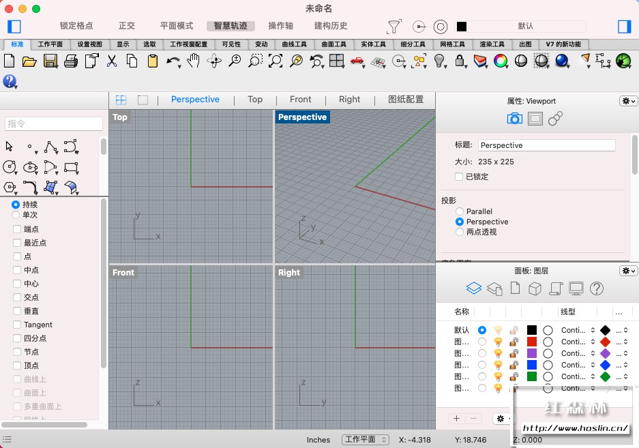Check the 已锁定 checkbox
The height and width of the screenshot is (448, 639).
click(459, 177)
